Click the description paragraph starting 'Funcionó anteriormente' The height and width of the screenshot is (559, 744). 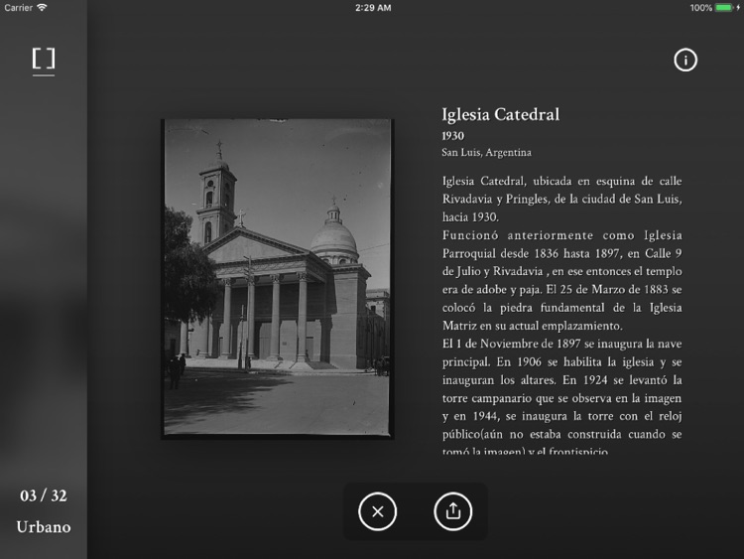tap(561, 280)
